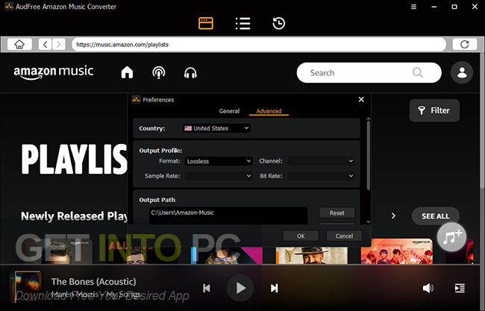Switch to the General tab
Screen dimensions: 485x311
click(229, 111)
